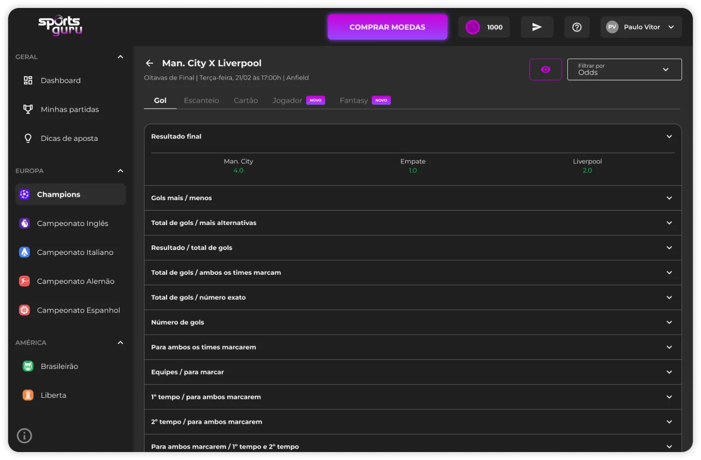701x460 pixels.
Task: Expand Total de gols / mais alternativas
Action: tap(412, 223)
